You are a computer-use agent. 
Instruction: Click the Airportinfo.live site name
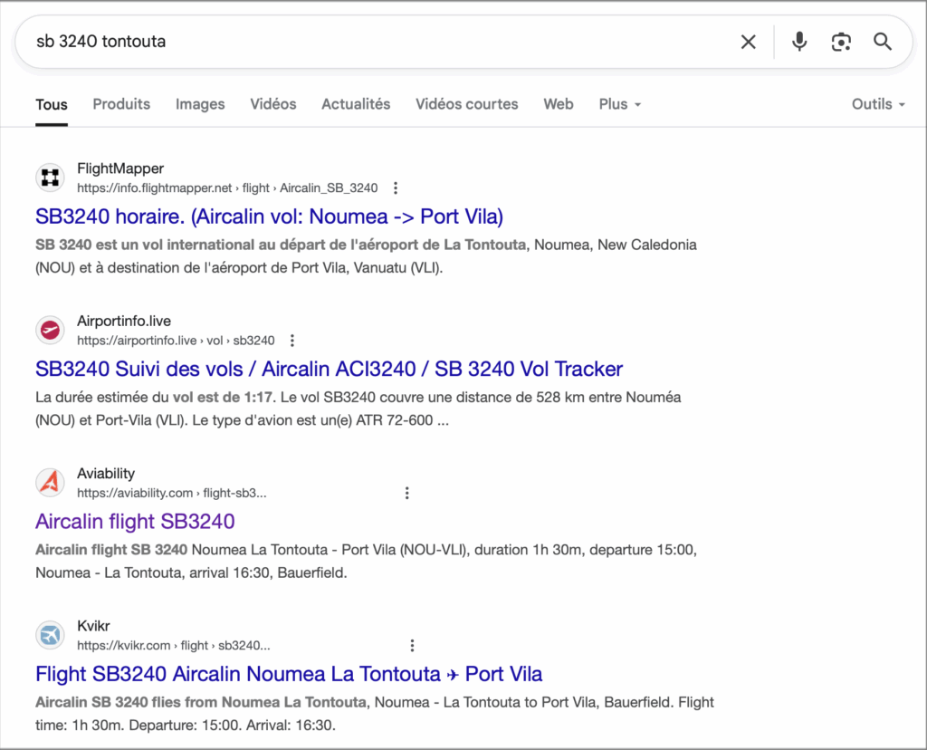(x=123, y=322)
